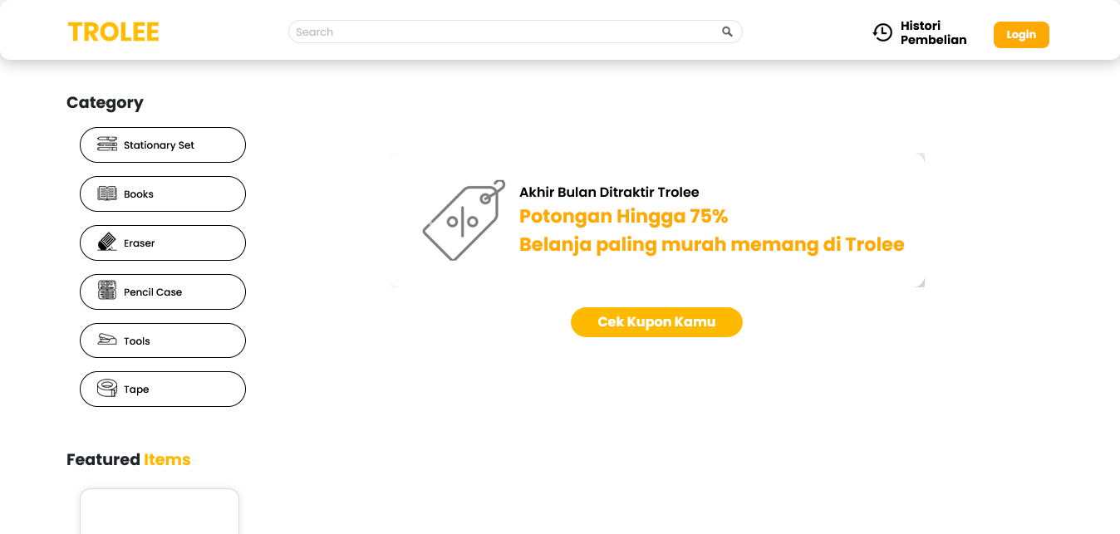This screenshot has height=534, width=1120.
Task: Open the Stationary Set category
Action: tap(163, 145)
